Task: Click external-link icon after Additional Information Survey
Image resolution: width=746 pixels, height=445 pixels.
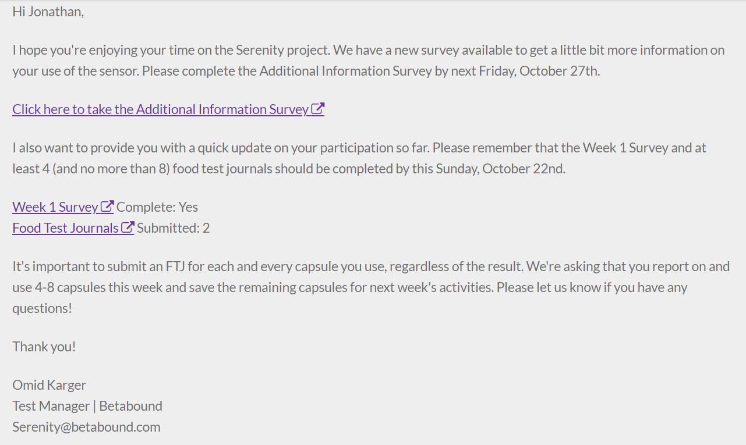Action: tap(318, 109)
